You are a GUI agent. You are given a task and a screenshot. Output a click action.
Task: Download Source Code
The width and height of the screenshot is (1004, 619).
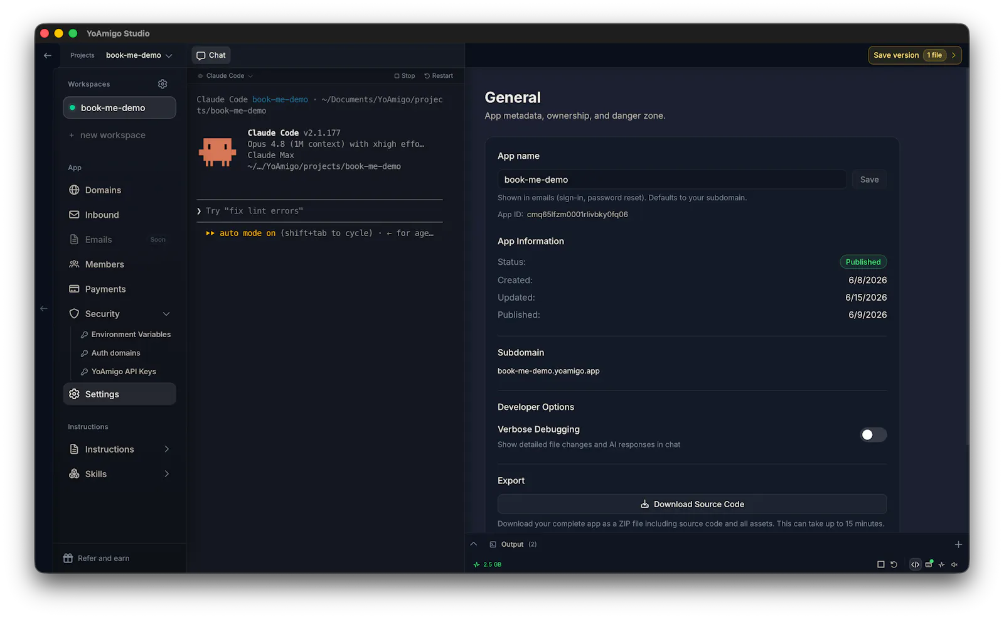[692, 504]
